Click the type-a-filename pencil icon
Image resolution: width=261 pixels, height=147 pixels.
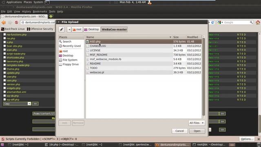click(62, 29)
